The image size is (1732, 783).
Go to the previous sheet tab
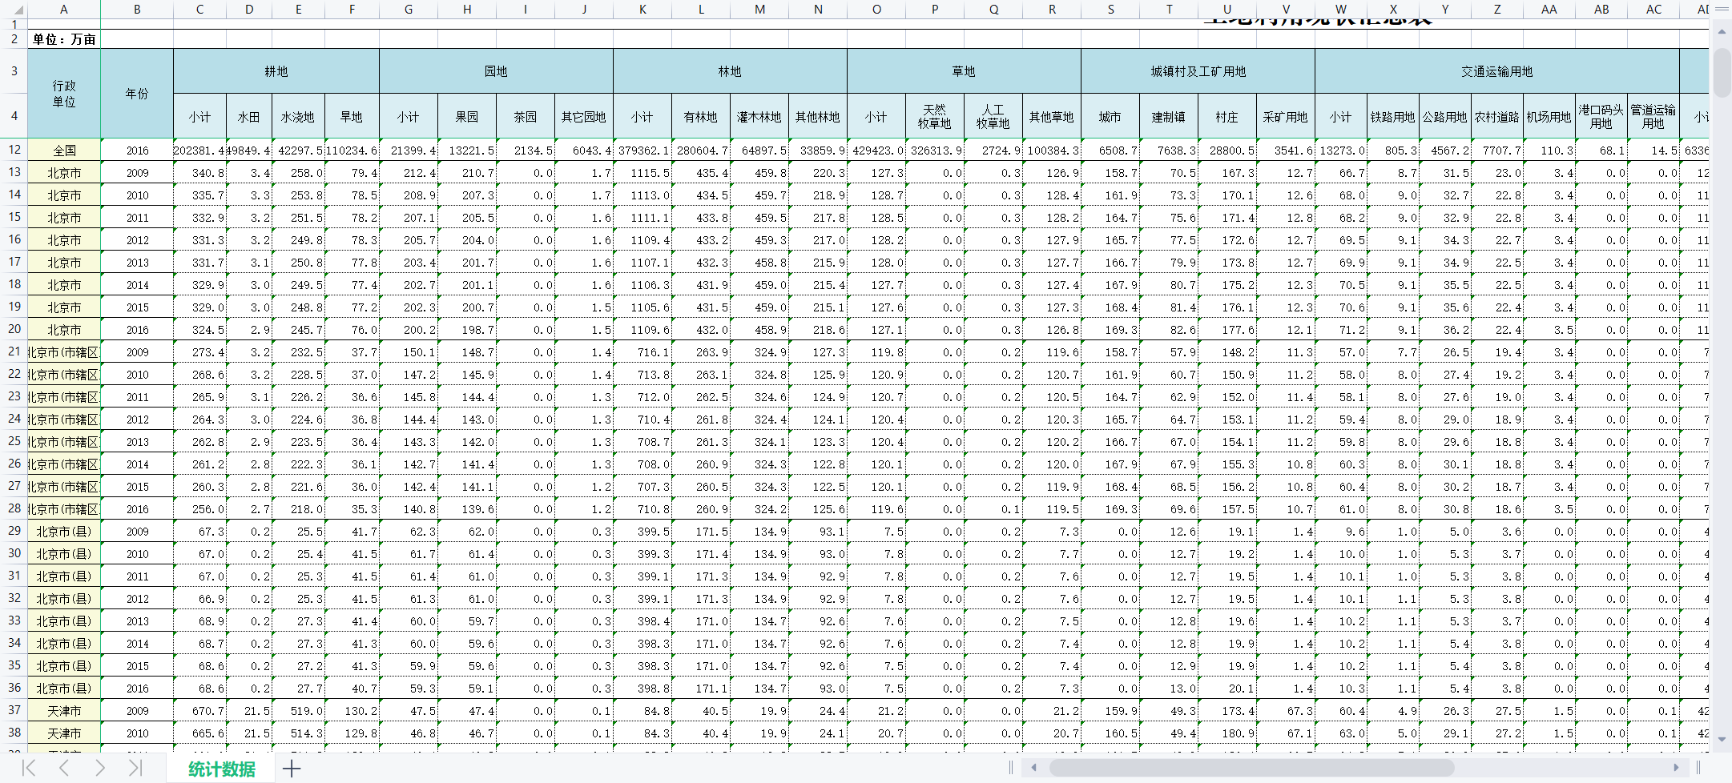(x=64, y=769)
